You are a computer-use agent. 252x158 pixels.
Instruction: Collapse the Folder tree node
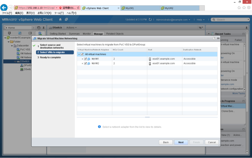[9, 42]
